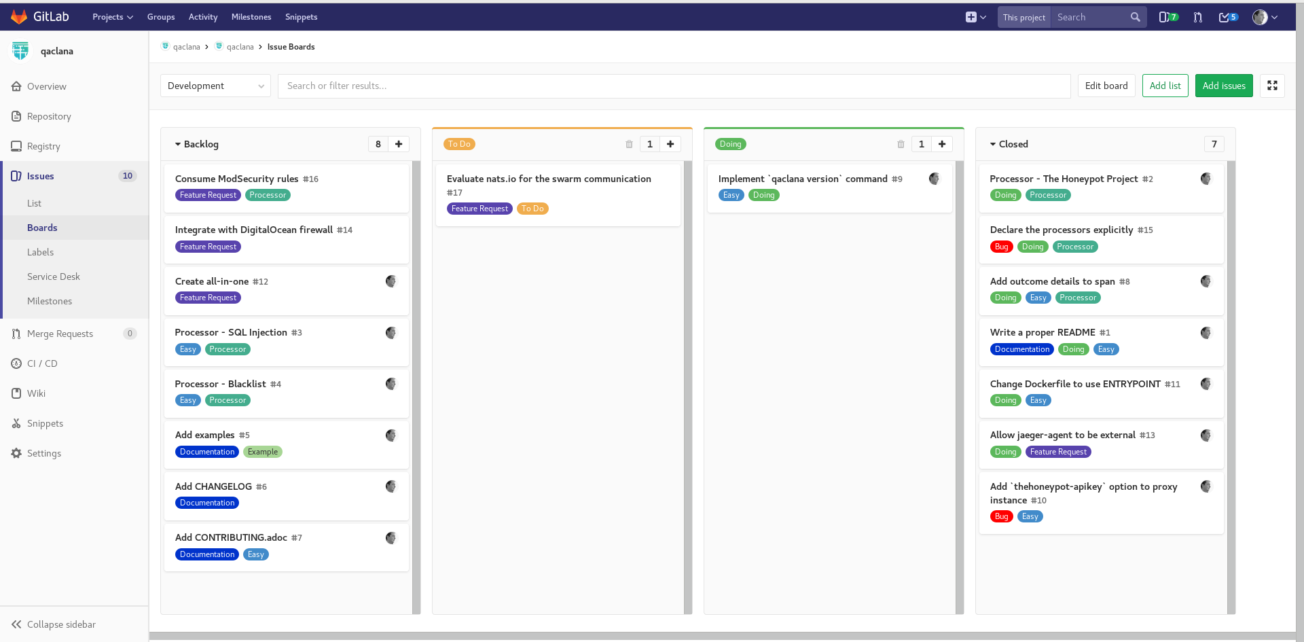This screenshot has height=642, width=1304.
Task: Open the project Wiki
Action: pos(37,393)
